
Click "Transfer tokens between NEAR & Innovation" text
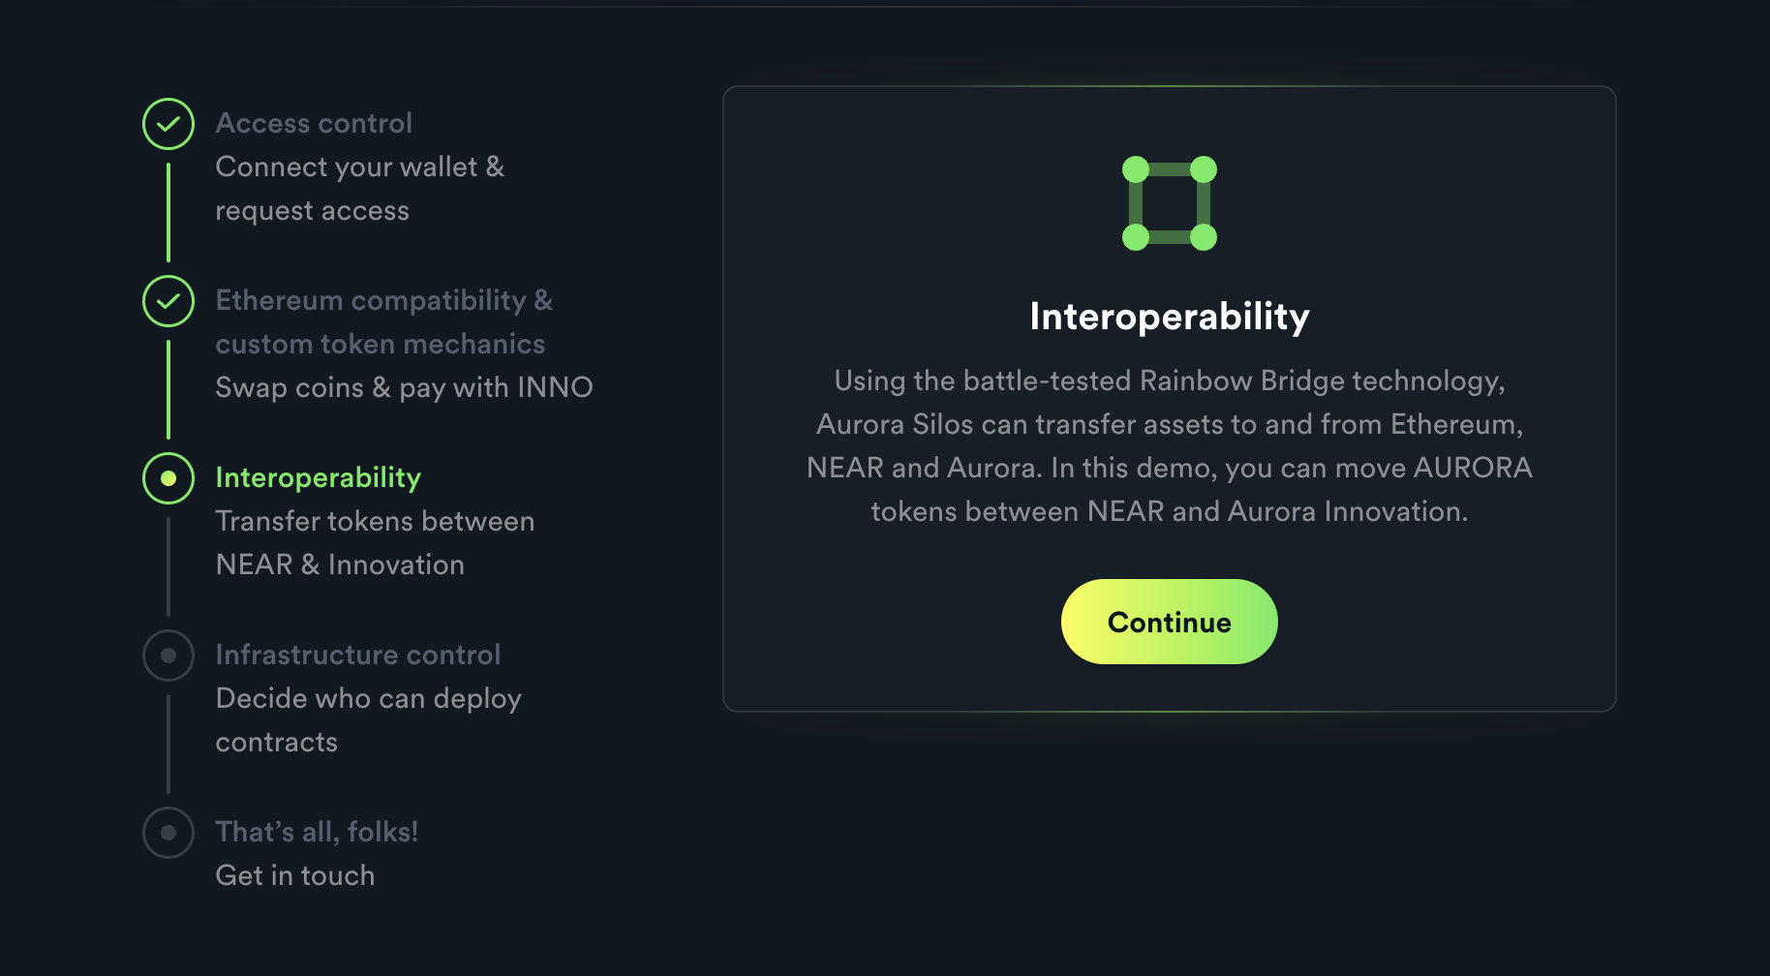pos(375,543)
